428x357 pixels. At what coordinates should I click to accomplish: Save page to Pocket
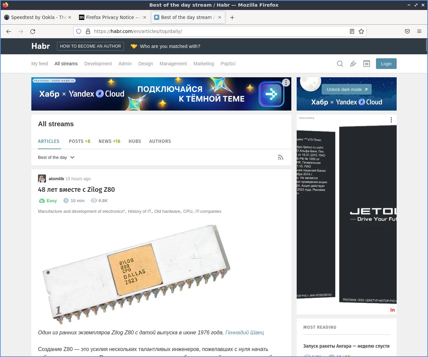point(407,31)
